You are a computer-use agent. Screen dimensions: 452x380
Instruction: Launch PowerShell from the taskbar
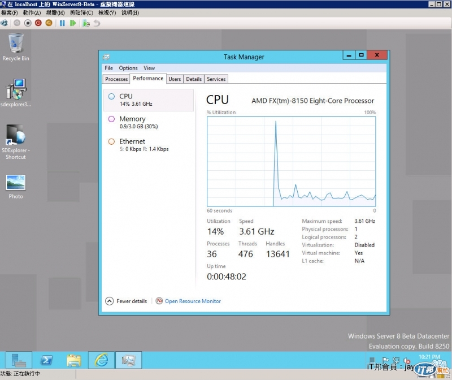(x=46, y=360)
